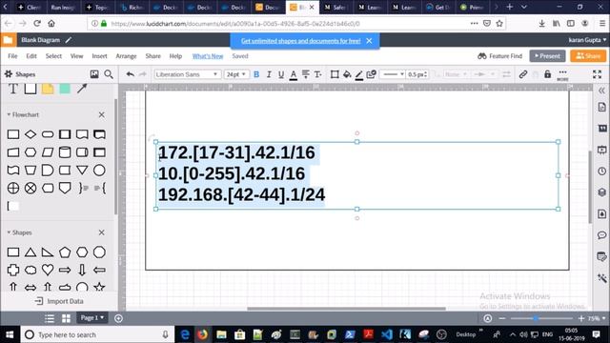Search shapes with the magnifier icon
This screenshot has height=343, width=610.
point(109,74)
